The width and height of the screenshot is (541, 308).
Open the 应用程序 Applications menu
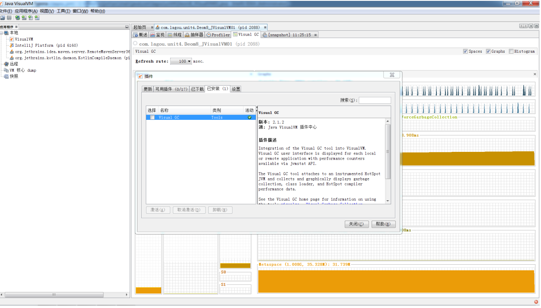click(x=26, y=11)
